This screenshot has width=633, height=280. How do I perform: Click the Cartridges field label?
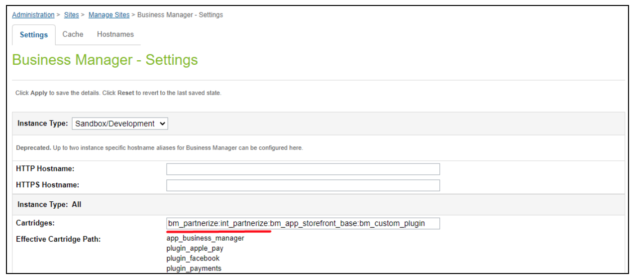35,223
